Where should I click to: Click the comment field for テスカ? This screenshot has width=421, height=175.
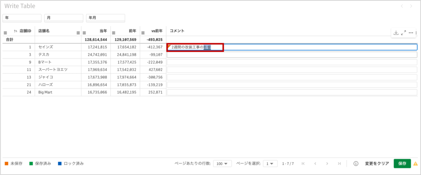pyautogui.click(x=292, y=55)
